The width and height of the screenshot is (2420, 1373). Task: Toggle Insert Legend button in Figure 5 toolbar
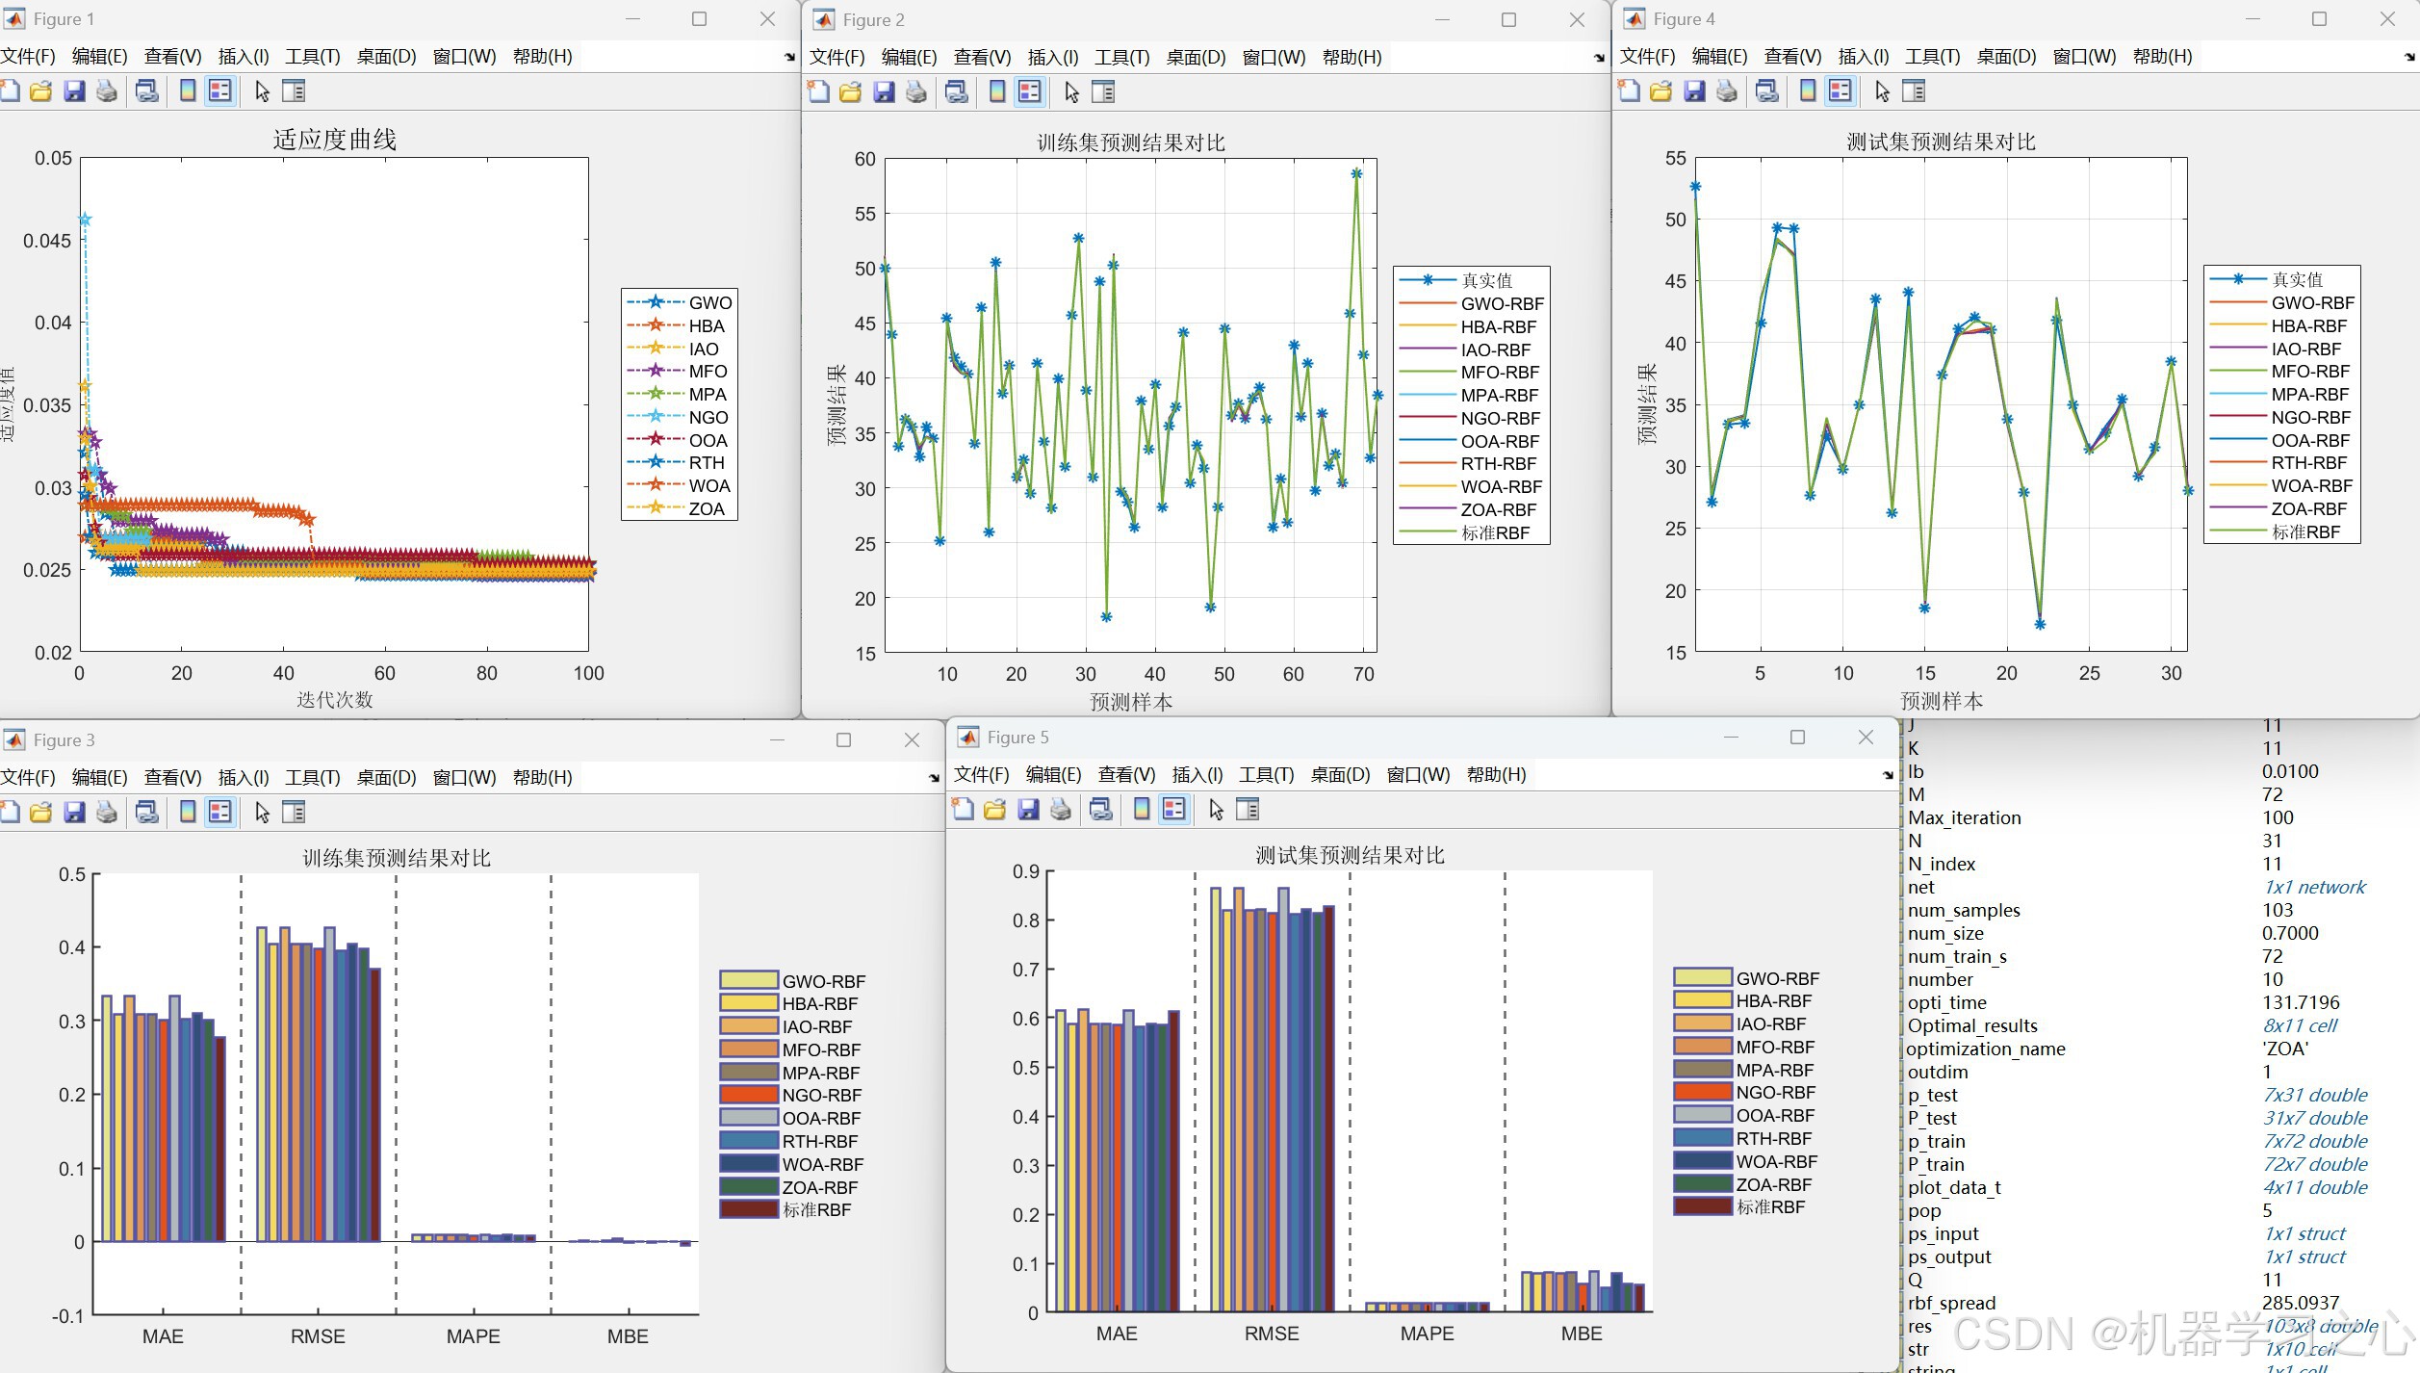1174,810
